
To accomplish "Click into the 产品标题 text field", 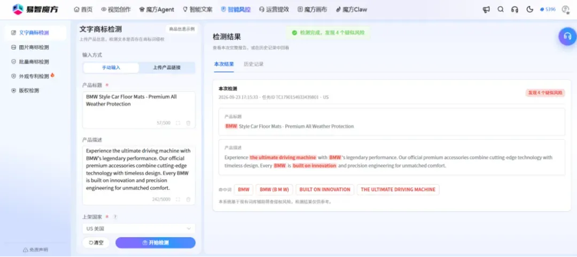I will (x=139, y=110).
